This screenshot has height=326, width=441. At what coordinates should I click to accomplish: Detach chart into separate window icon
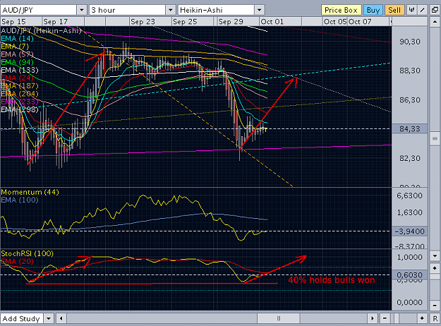pyautogui.click(x=435, y=10)
